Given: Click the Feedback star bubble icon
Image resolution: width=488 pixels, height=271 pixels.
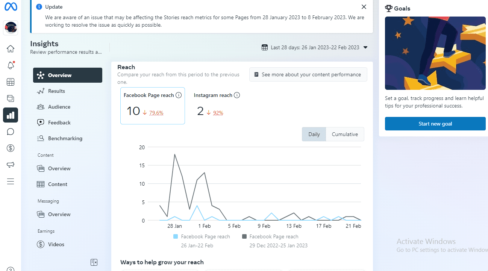Looking at the screenshot, I should coord(41,123).
